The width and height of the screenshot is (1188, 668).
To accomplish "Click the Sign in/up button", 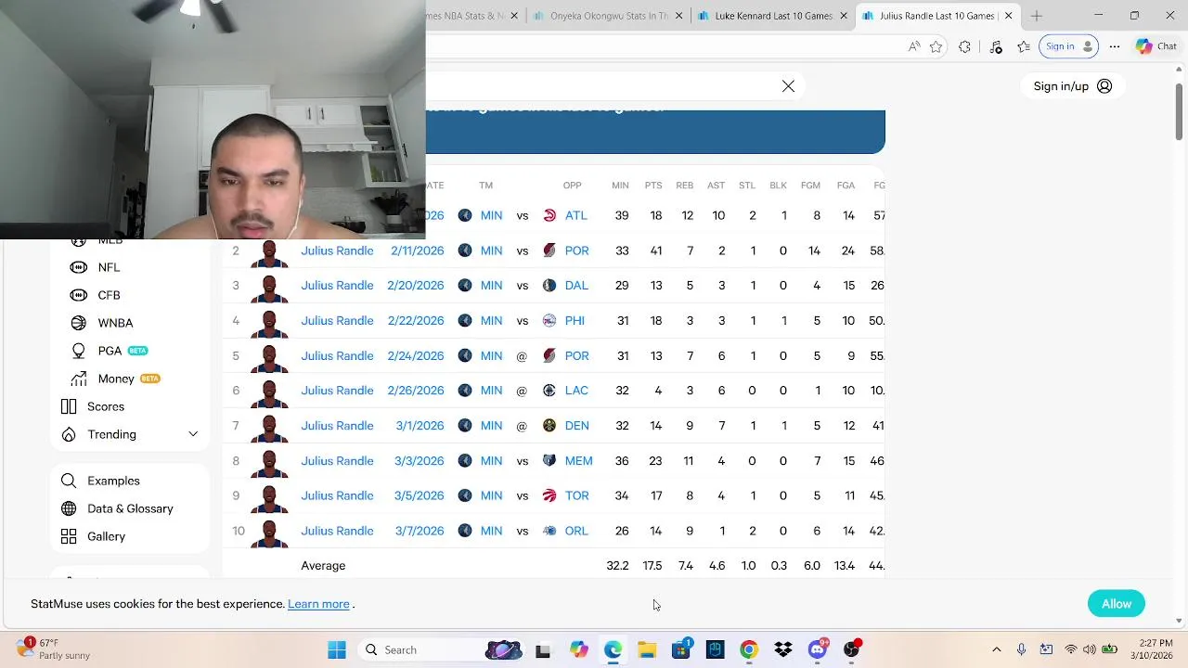I will pyautogui.click(x=1073, y=86).
